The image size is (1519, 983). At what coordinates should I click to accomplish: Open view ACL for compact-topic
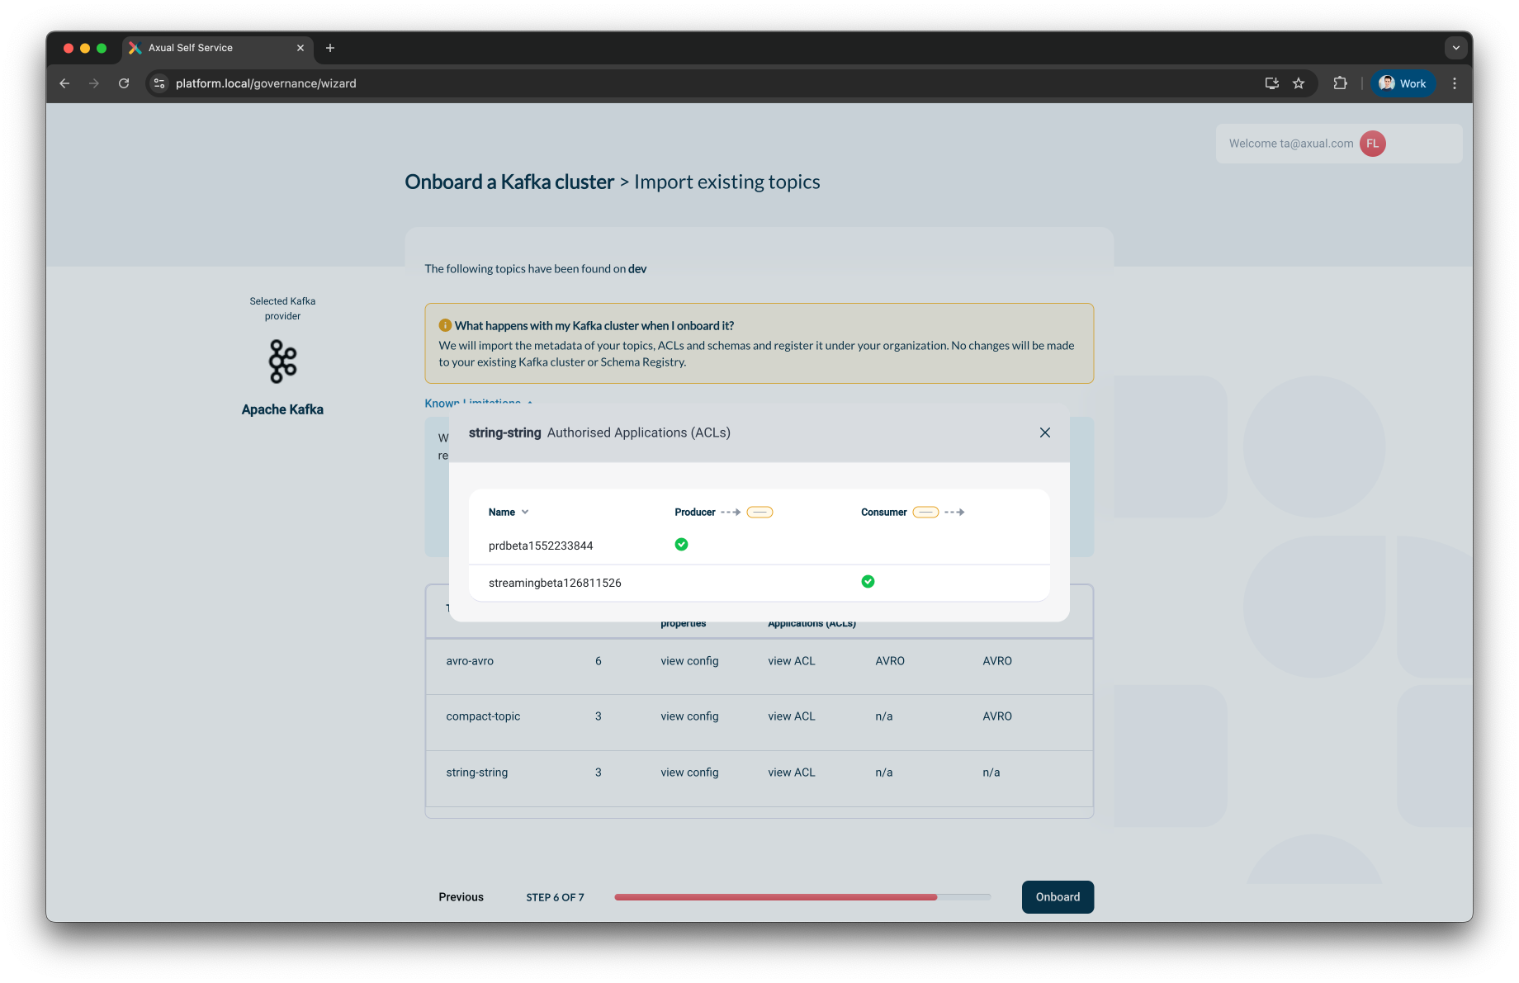point(791,716)
